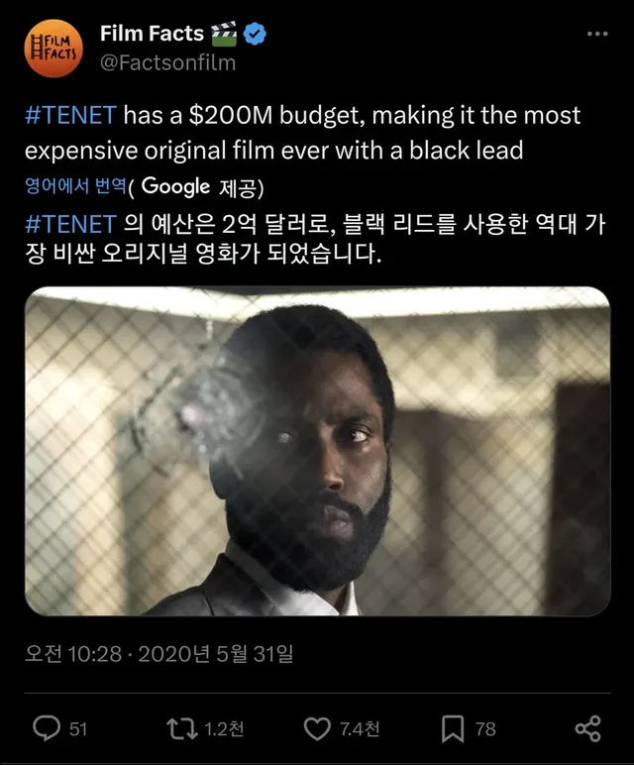Screen dimensions: 634x765
Task: Click the like count 7.4천
Action: [x=359, y=729]
